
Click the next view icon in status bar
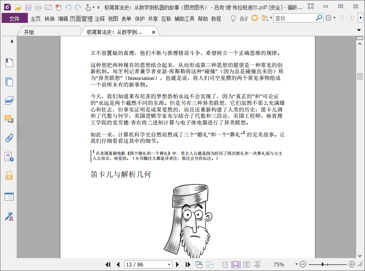(209, 264)
